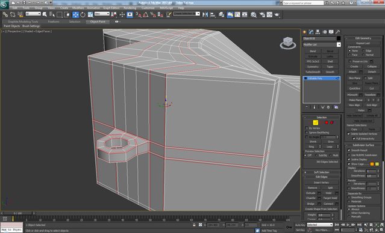Click the Mirror tool icon
This screenshot has width=385, height=233.
(x=205, y=14)
